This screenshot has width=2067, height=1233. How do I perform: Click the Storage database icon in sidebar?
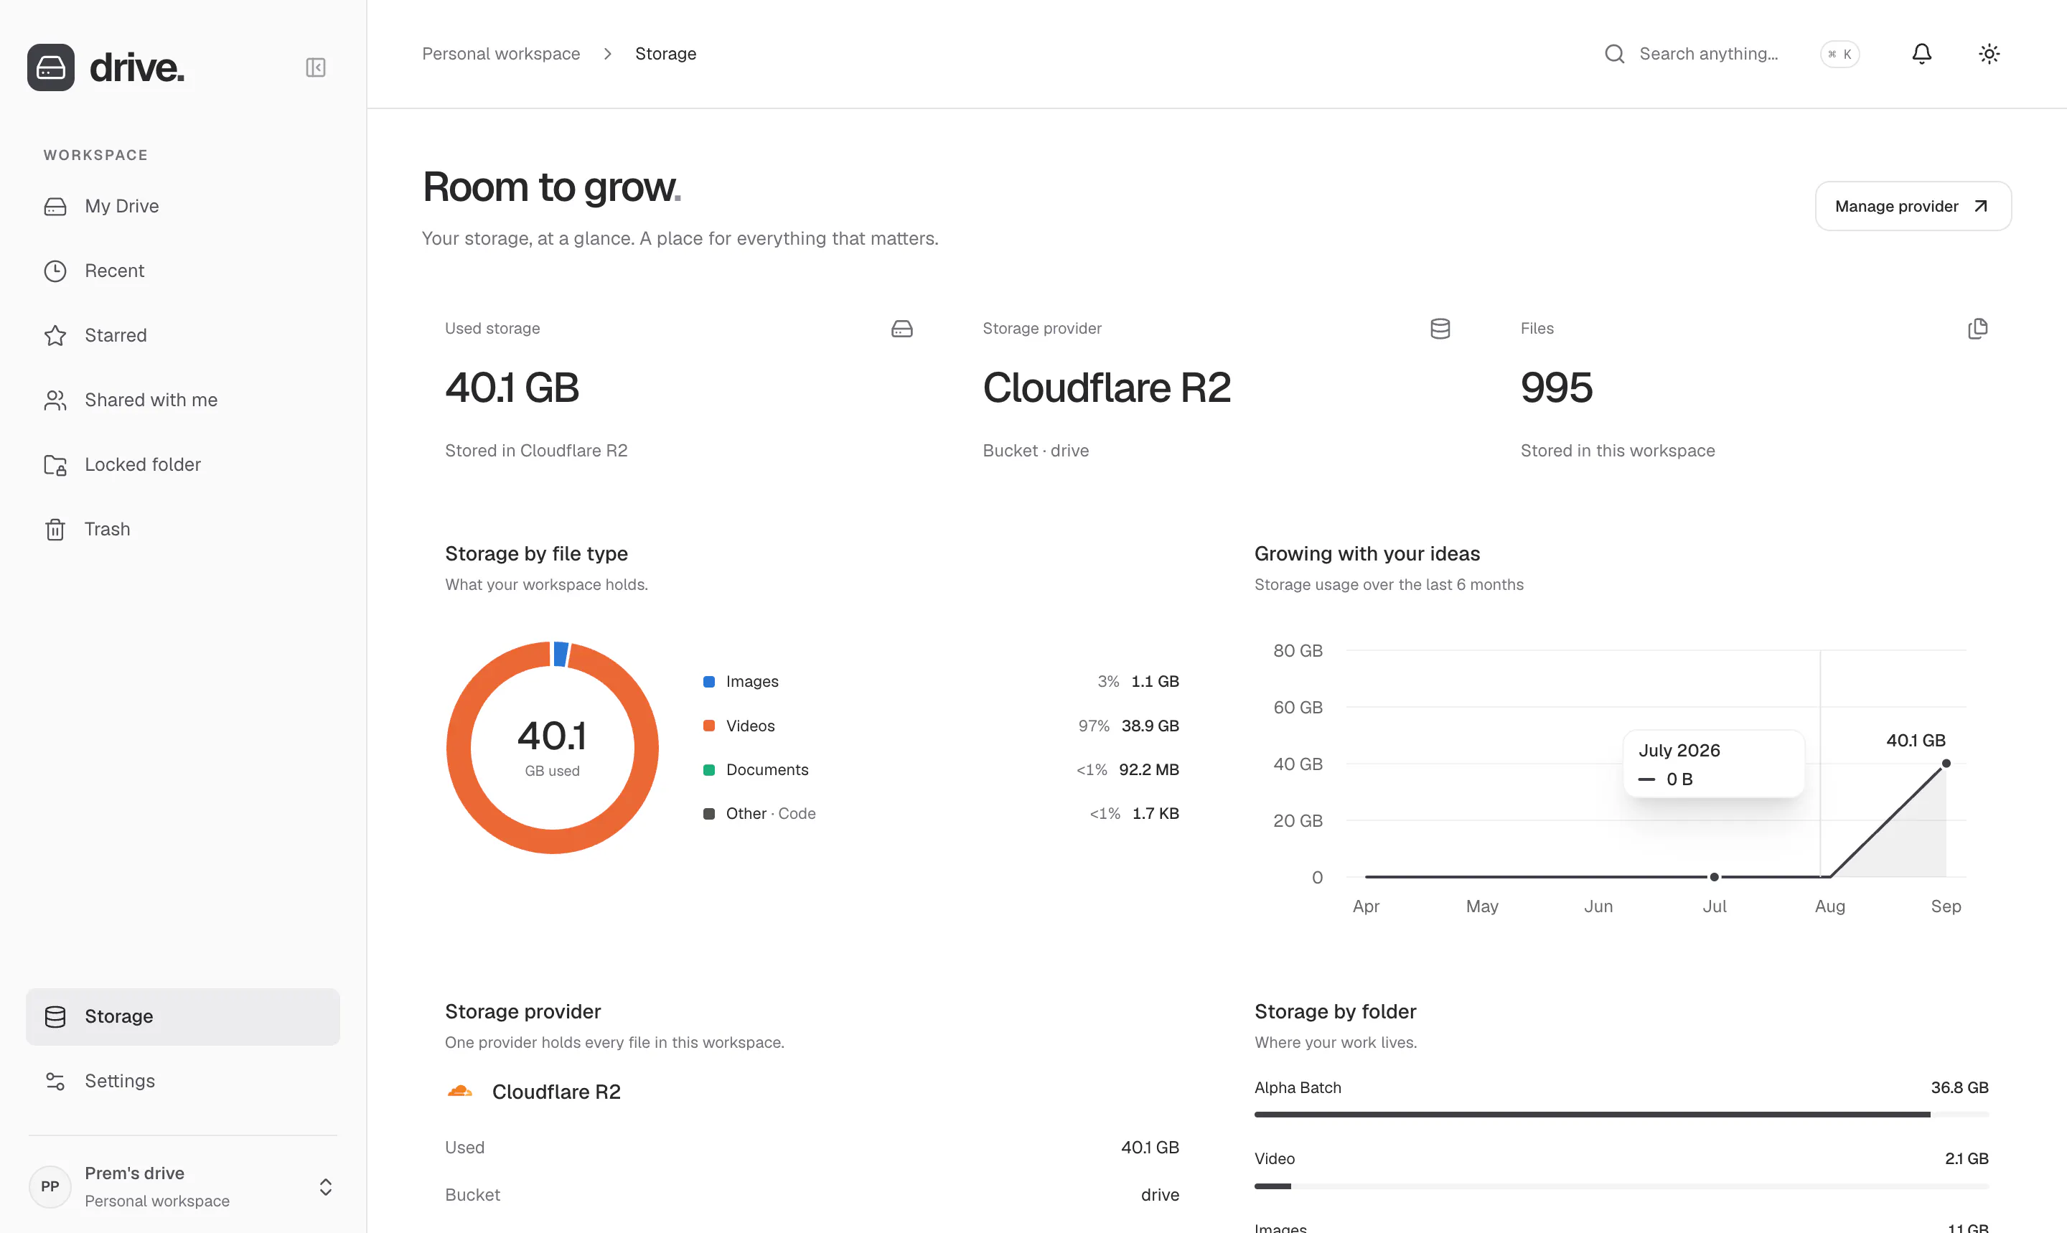(55, 1016)
